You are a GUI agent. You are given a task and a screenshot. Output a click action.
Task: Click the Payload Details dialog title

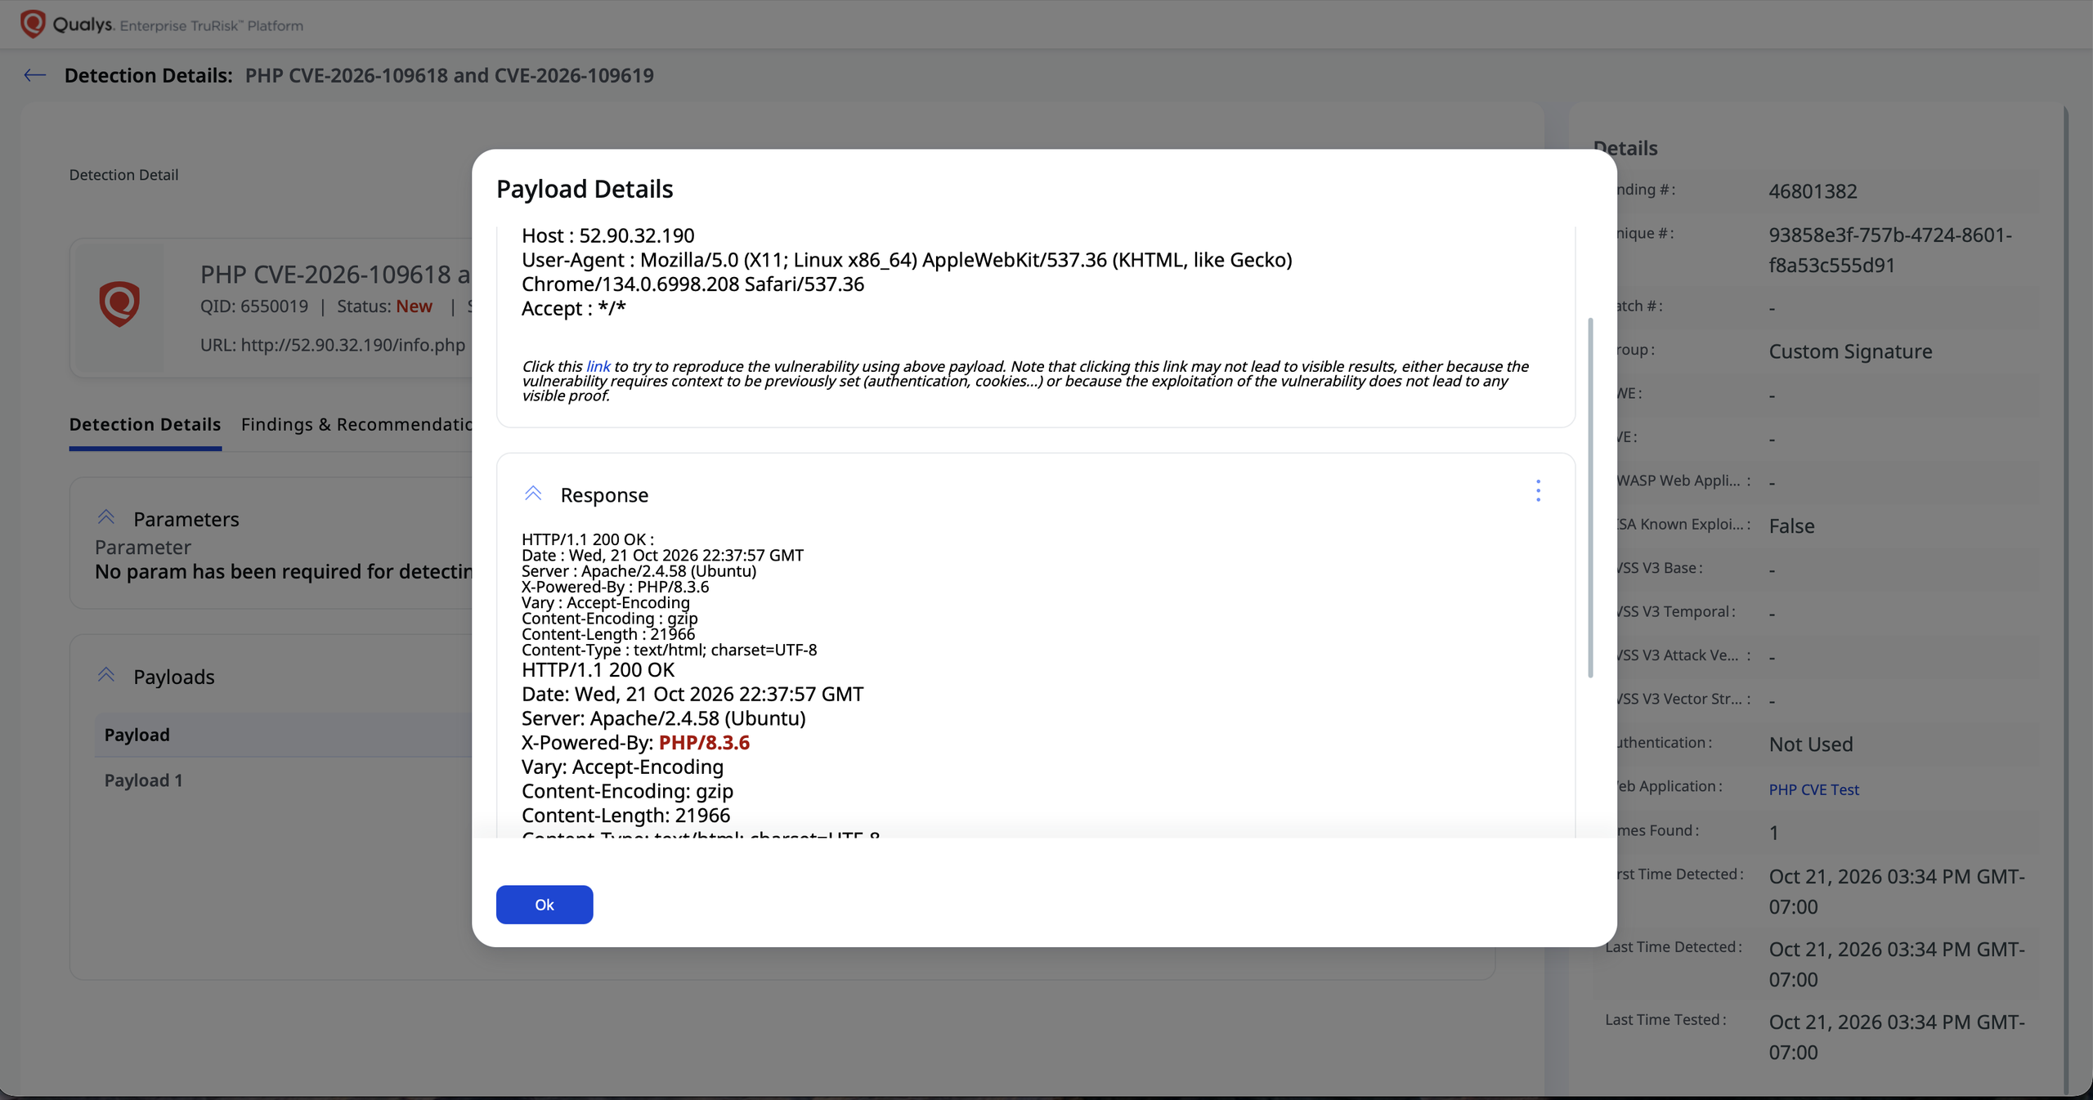click(x=585, y=189)
